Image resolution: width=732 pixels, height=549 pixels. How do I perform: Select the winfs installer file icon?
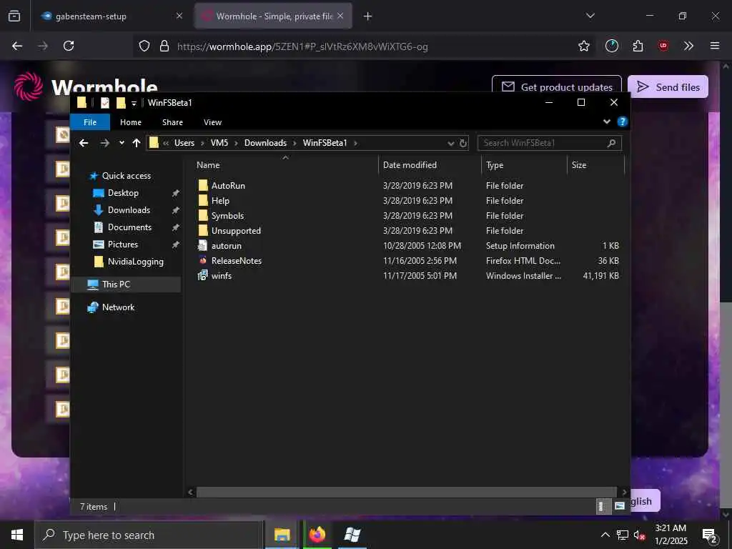(x=202, y=275)
